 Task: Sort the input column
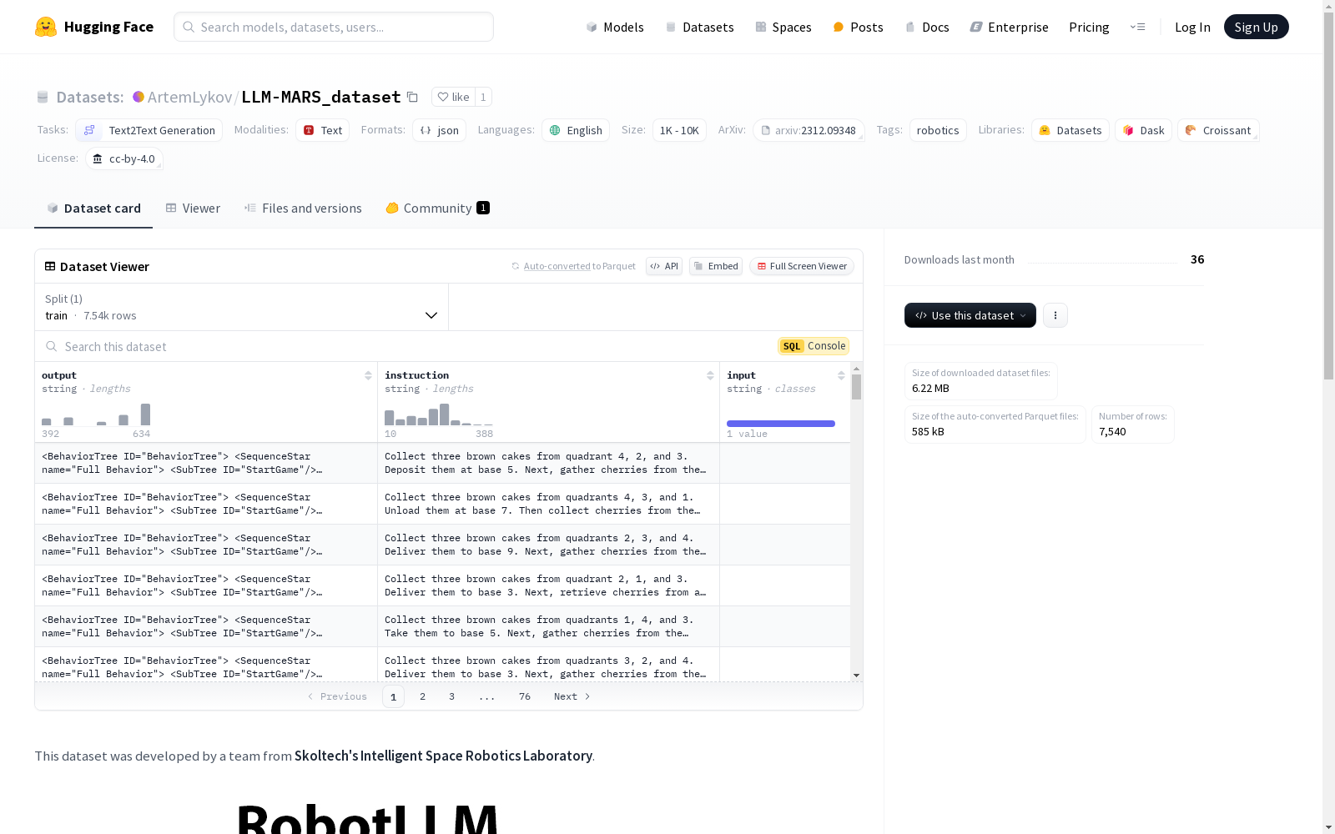pyautogui.click(x=841, y=375)
